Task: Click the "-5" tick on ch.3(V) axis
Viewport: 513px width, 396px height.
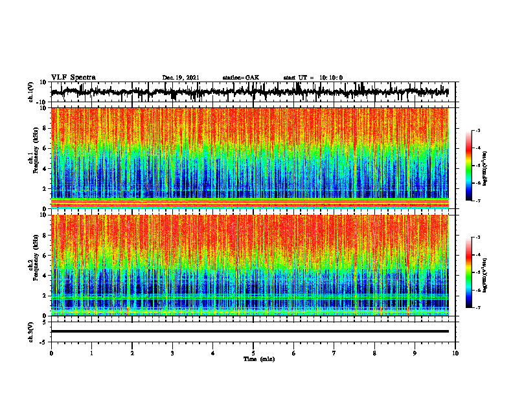Action: [44, 342]
